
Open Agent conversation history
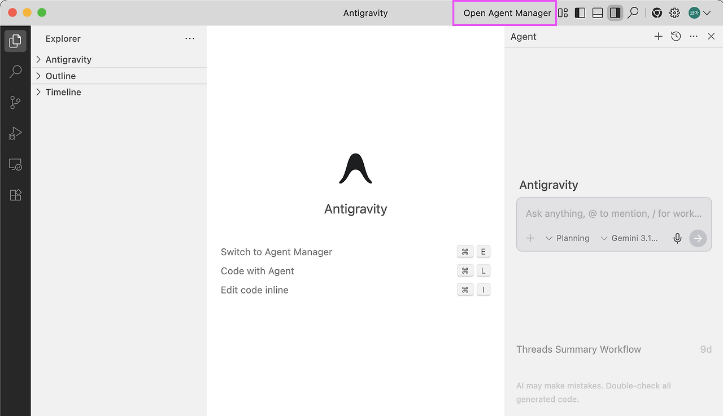tap(676, 36)
